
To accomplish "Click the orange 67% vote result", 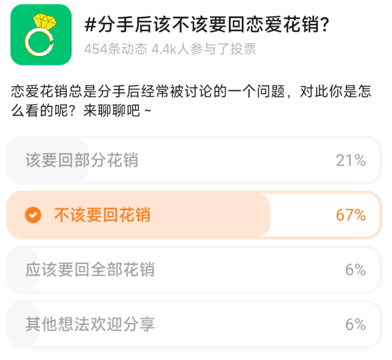I will [350, 215].
